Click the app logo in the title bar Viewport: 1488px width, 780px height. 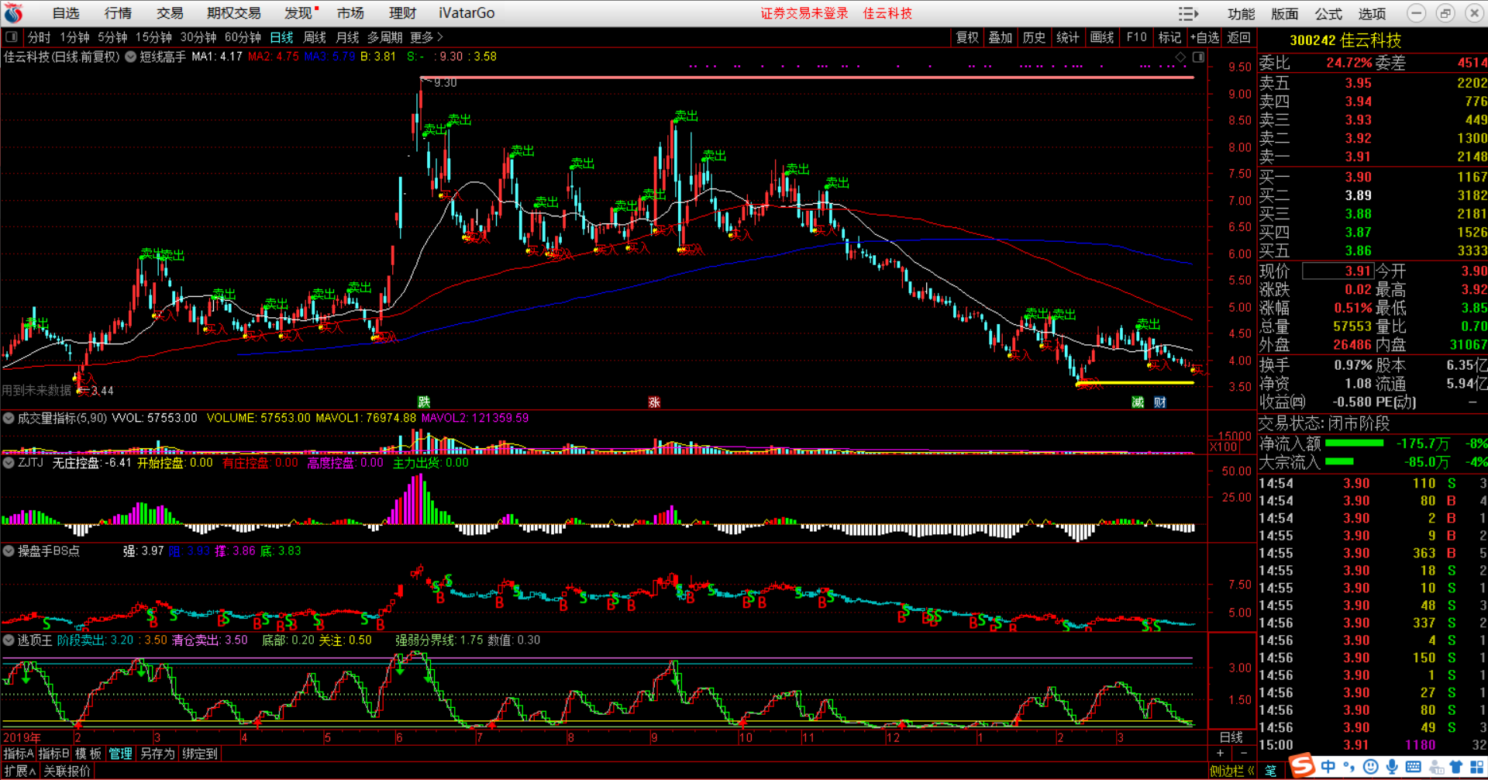click(x=13, y=13)
